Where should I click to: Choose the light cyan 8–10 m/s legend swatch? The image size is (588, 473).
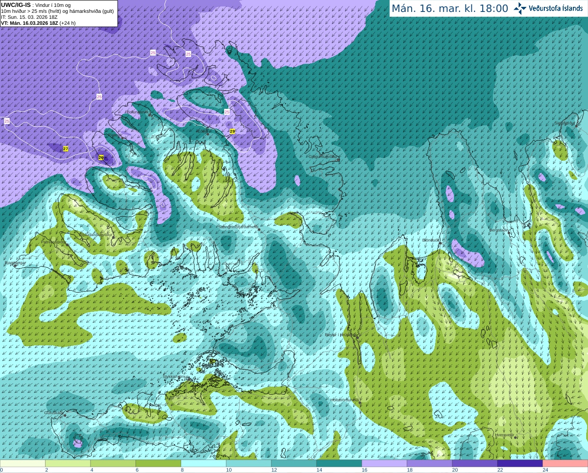204,463
